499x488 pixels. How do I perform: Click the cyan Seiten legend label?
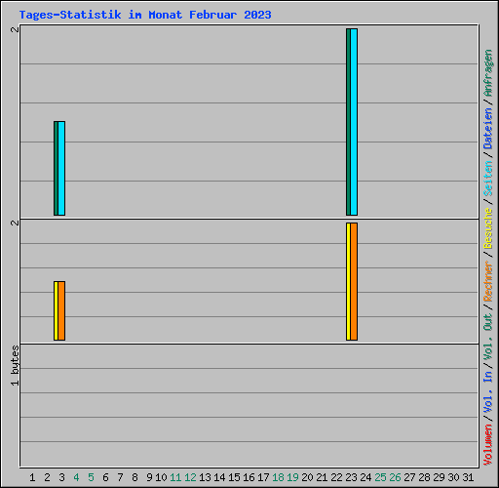[487, 179]
